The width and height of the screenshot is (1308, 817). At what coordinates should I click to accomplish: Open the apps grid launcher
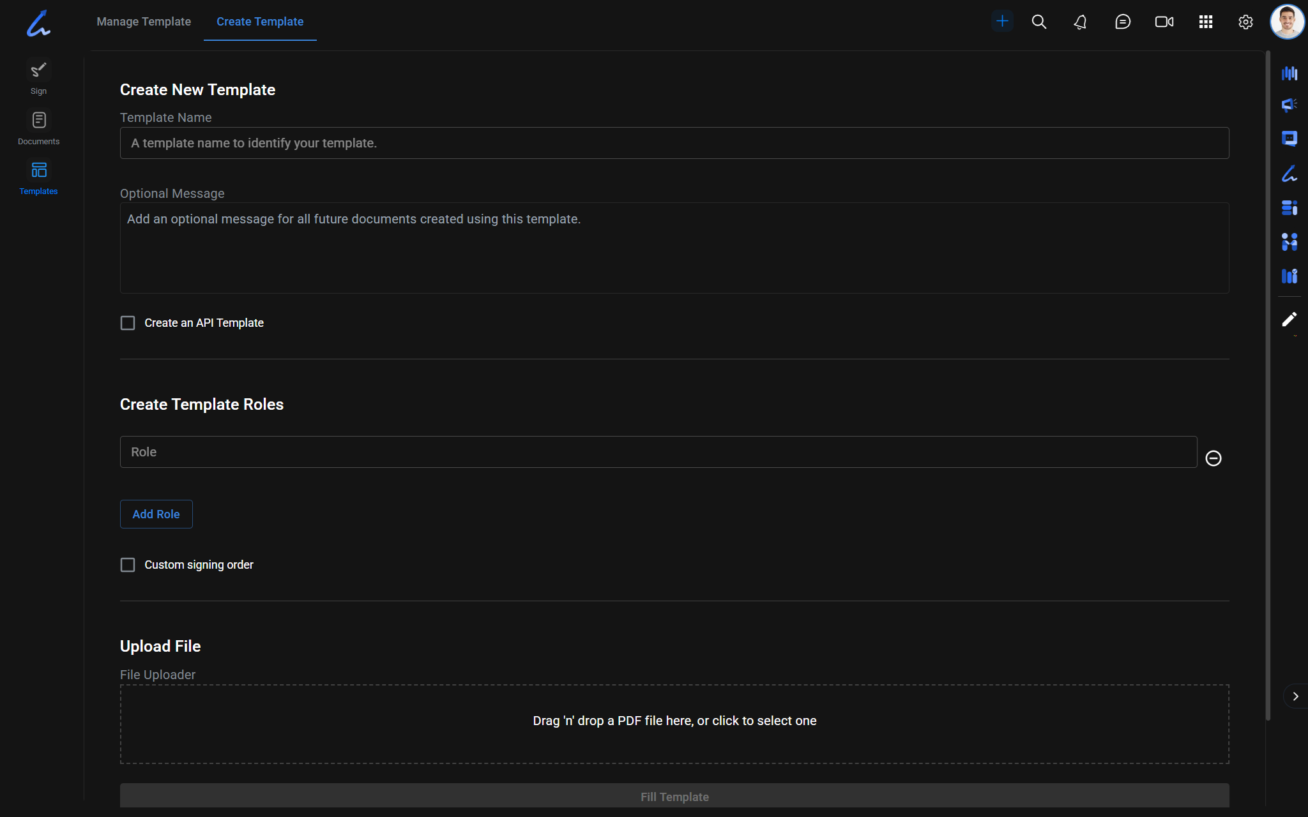pos(1205,22)
